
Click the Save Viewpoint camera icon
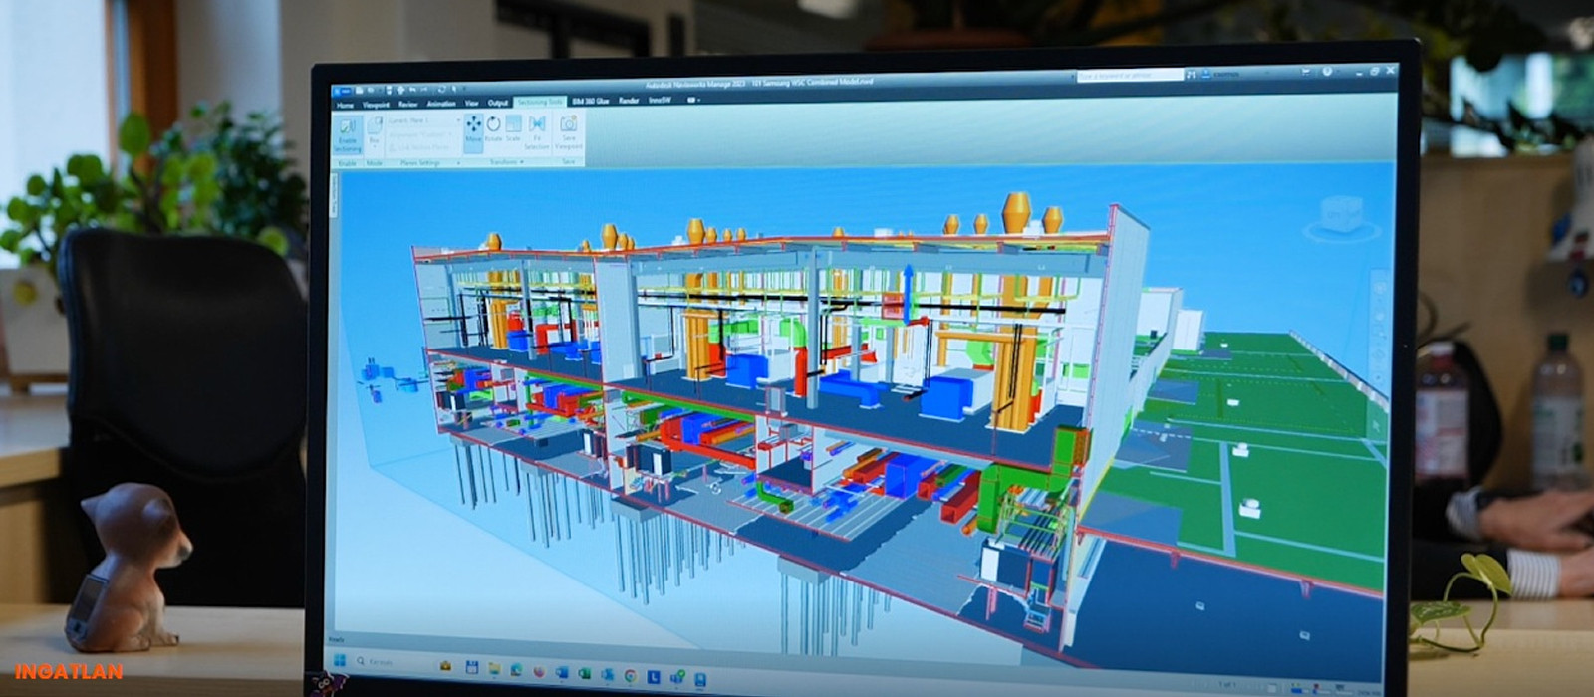pos(568,130)
